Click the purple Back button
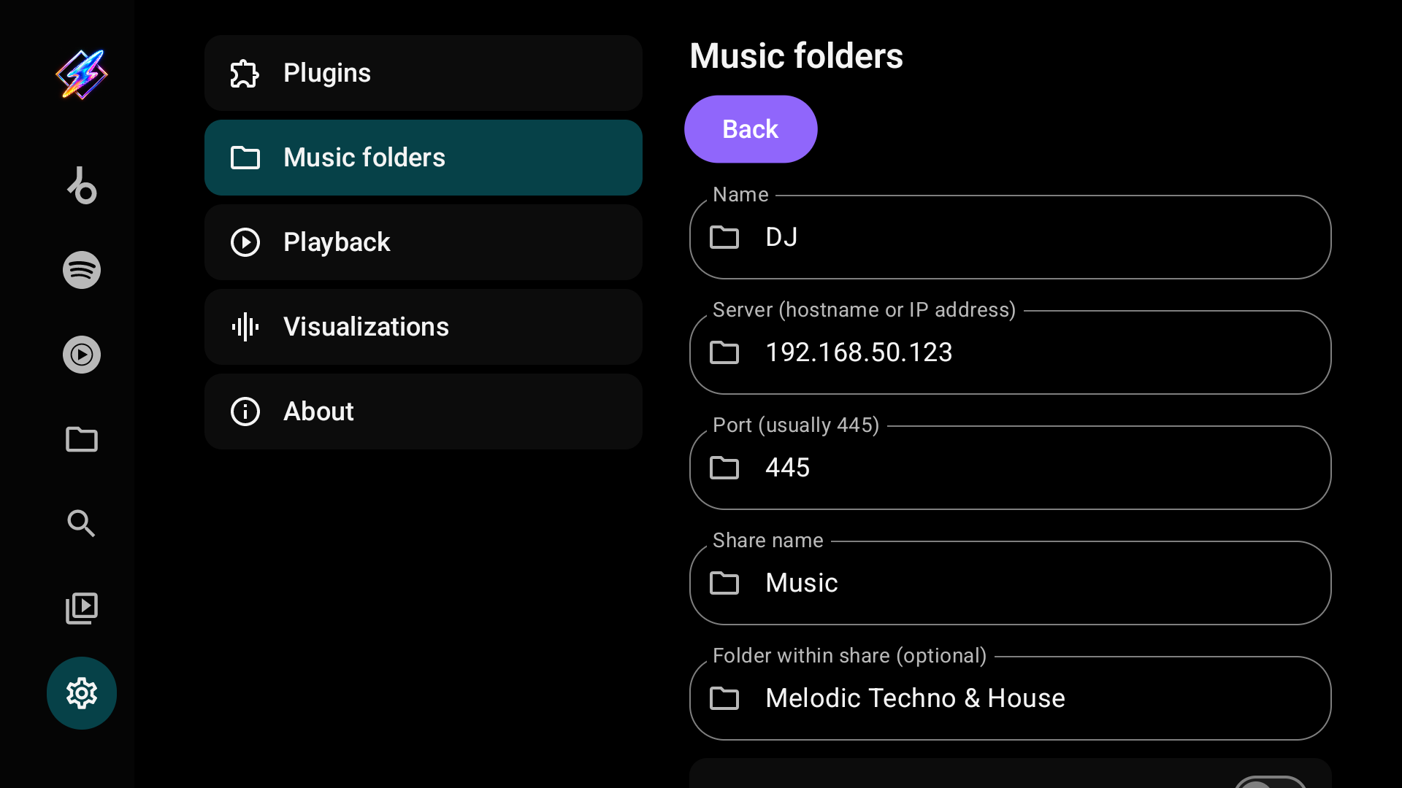 (x=751, y=129)
